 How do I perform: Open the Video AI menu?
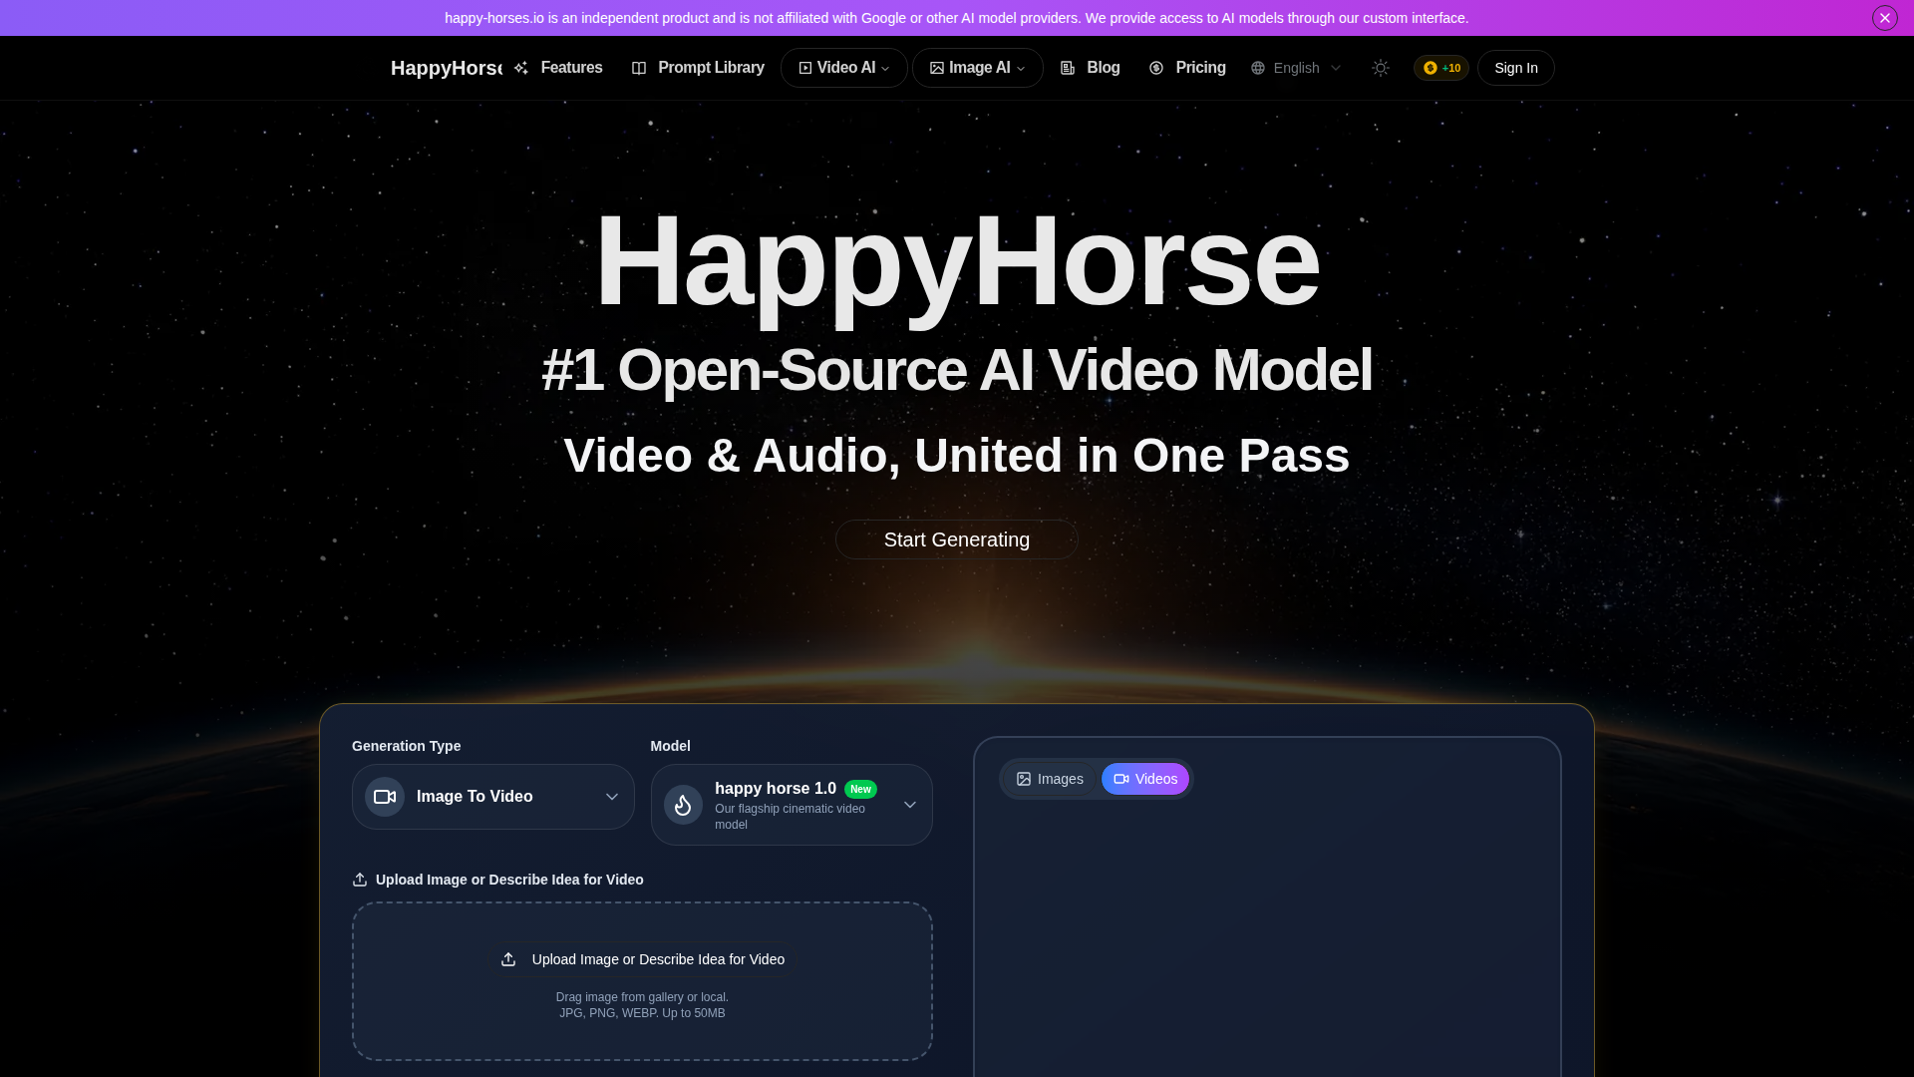pos(843,68)
